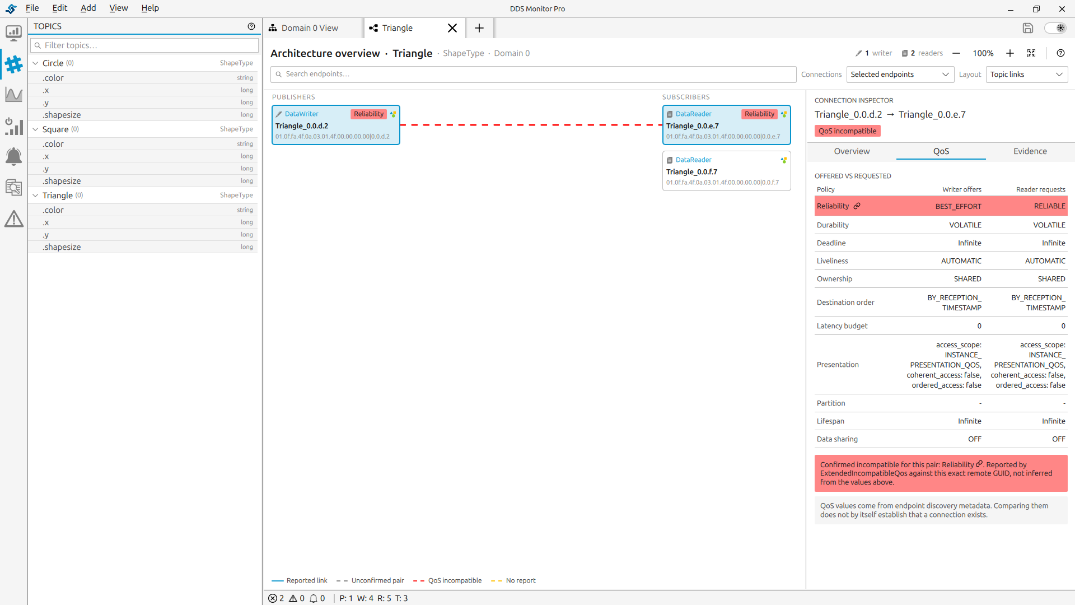
Task: Click the Search endpoints field
Action: pos(533,75)
